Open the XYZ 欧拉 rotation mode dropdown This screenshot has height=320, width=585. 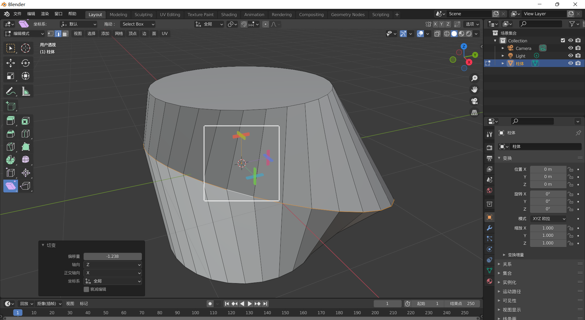pyautogui.click(x=548, y=219)
